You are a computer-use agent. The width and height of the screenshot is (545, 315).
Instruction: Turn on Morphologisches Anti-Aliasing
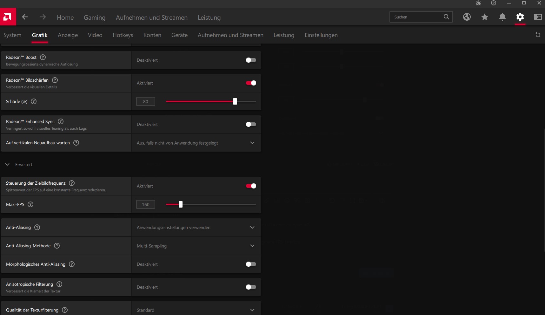pos(250,264)
